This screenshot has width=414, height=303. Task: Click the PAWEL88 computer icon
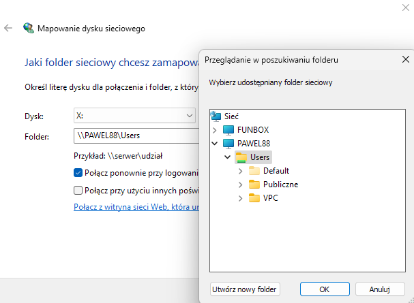[x=228, y=144]
